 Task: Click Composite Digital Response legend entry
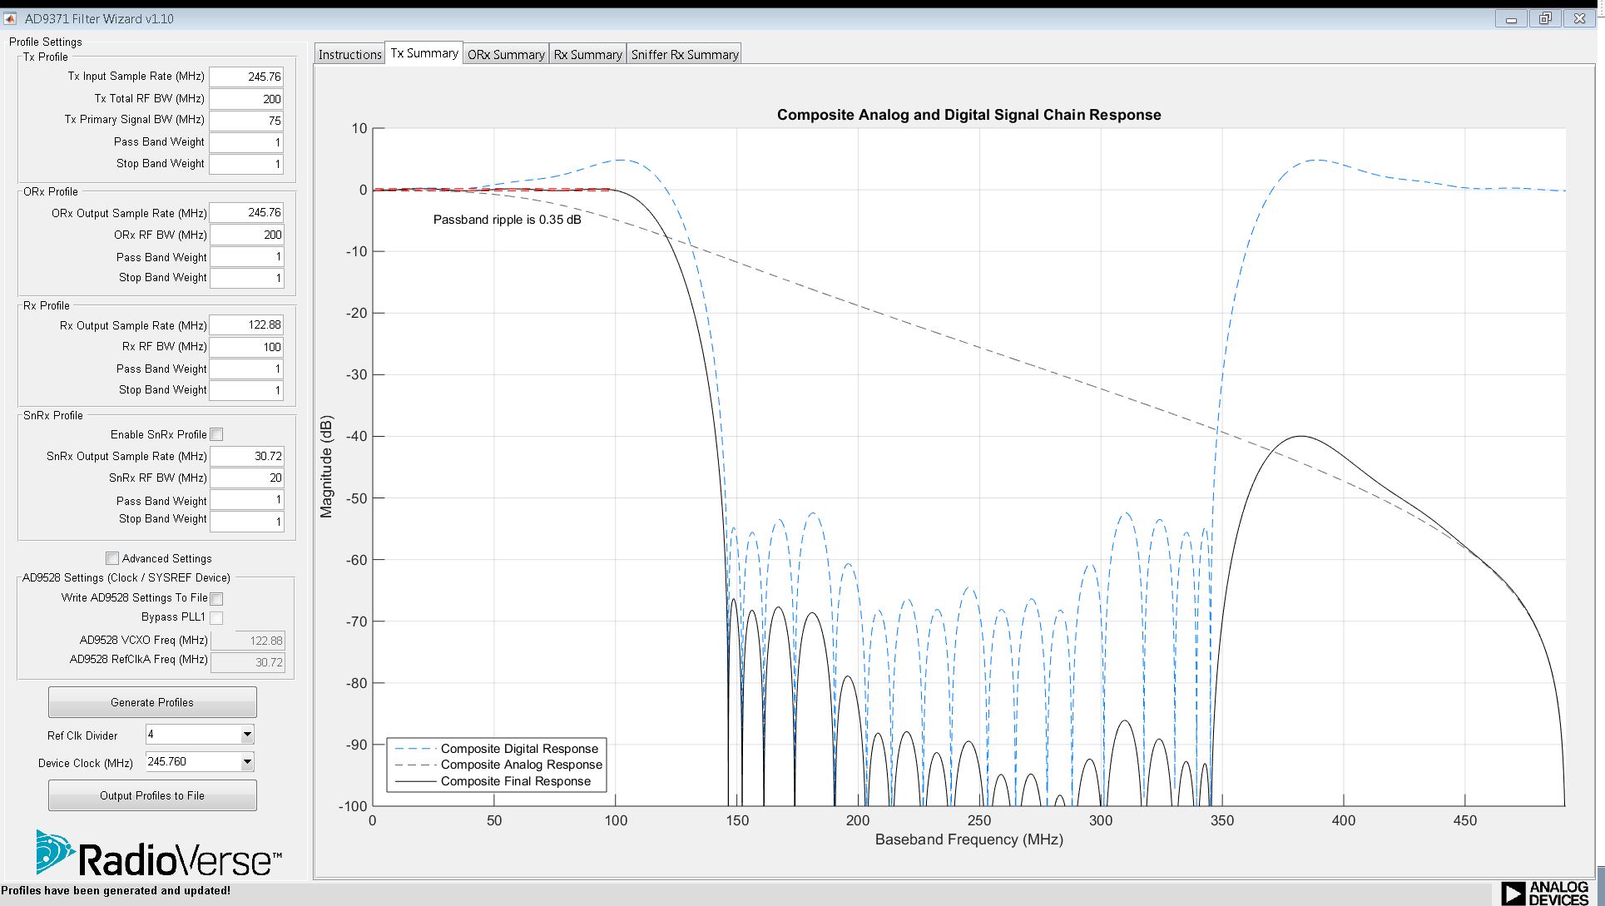(x=519, y=749)
